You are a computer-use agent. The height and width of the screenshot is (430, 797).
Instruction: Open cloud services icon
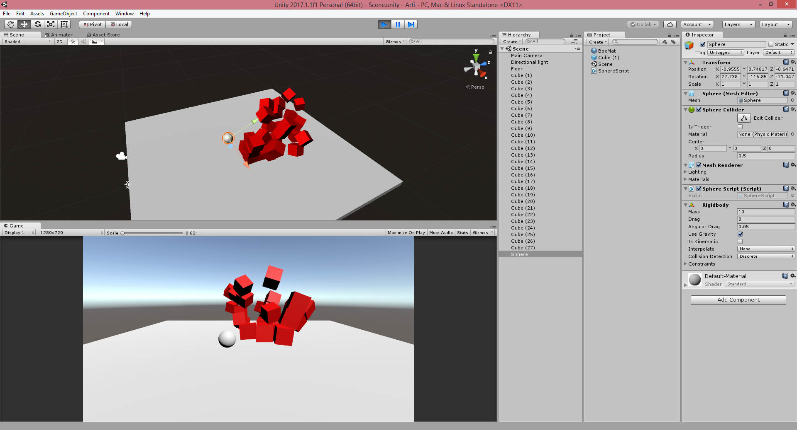670,24
